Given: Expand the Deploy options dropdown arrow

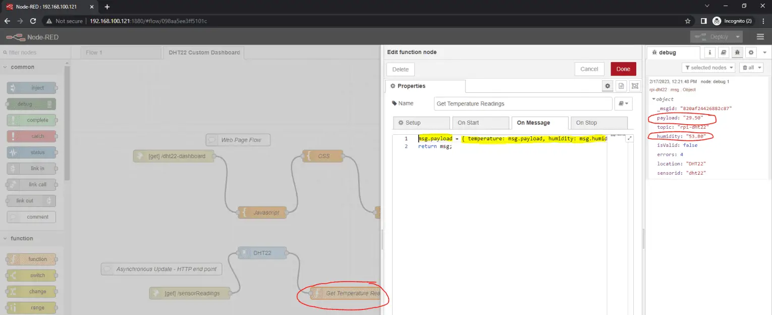Looking at the screenshot, I should point(738,37).
